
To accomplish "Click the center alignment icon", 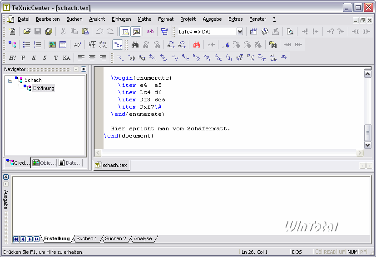I will tap(92, 58).
